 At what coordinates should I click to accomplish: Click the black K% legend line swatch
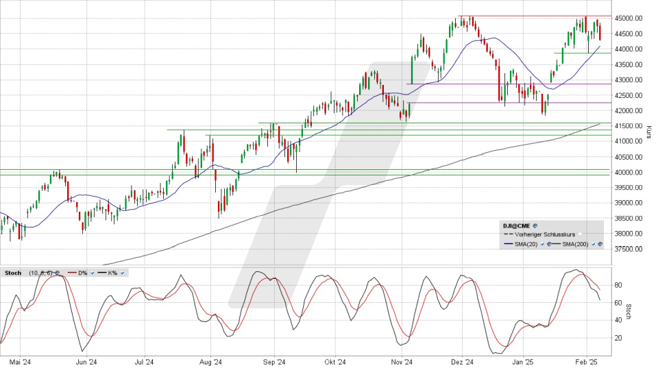[x=102, y=273]
